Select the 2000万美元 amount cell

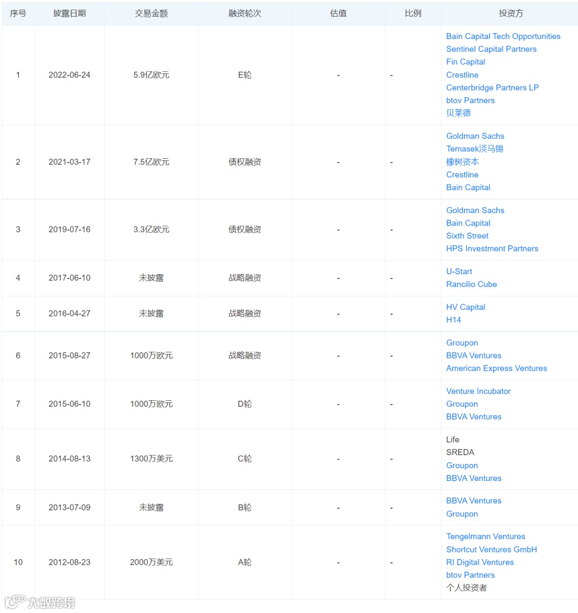coord(151,562)
